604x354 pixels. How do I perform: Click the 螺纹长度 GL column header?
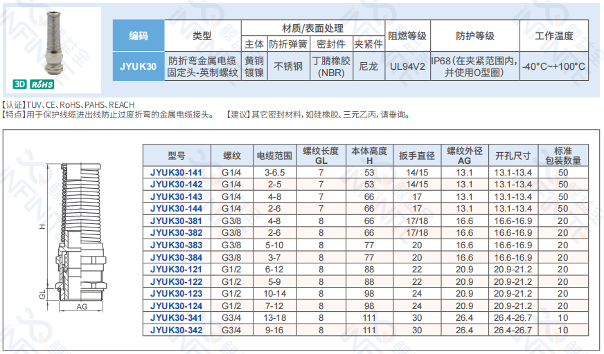coord(321,156)
